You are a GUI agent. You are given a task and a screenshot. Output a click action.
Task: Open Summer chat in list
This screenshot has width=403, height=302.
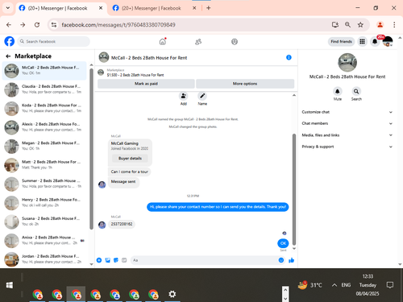tap(44, 184)
